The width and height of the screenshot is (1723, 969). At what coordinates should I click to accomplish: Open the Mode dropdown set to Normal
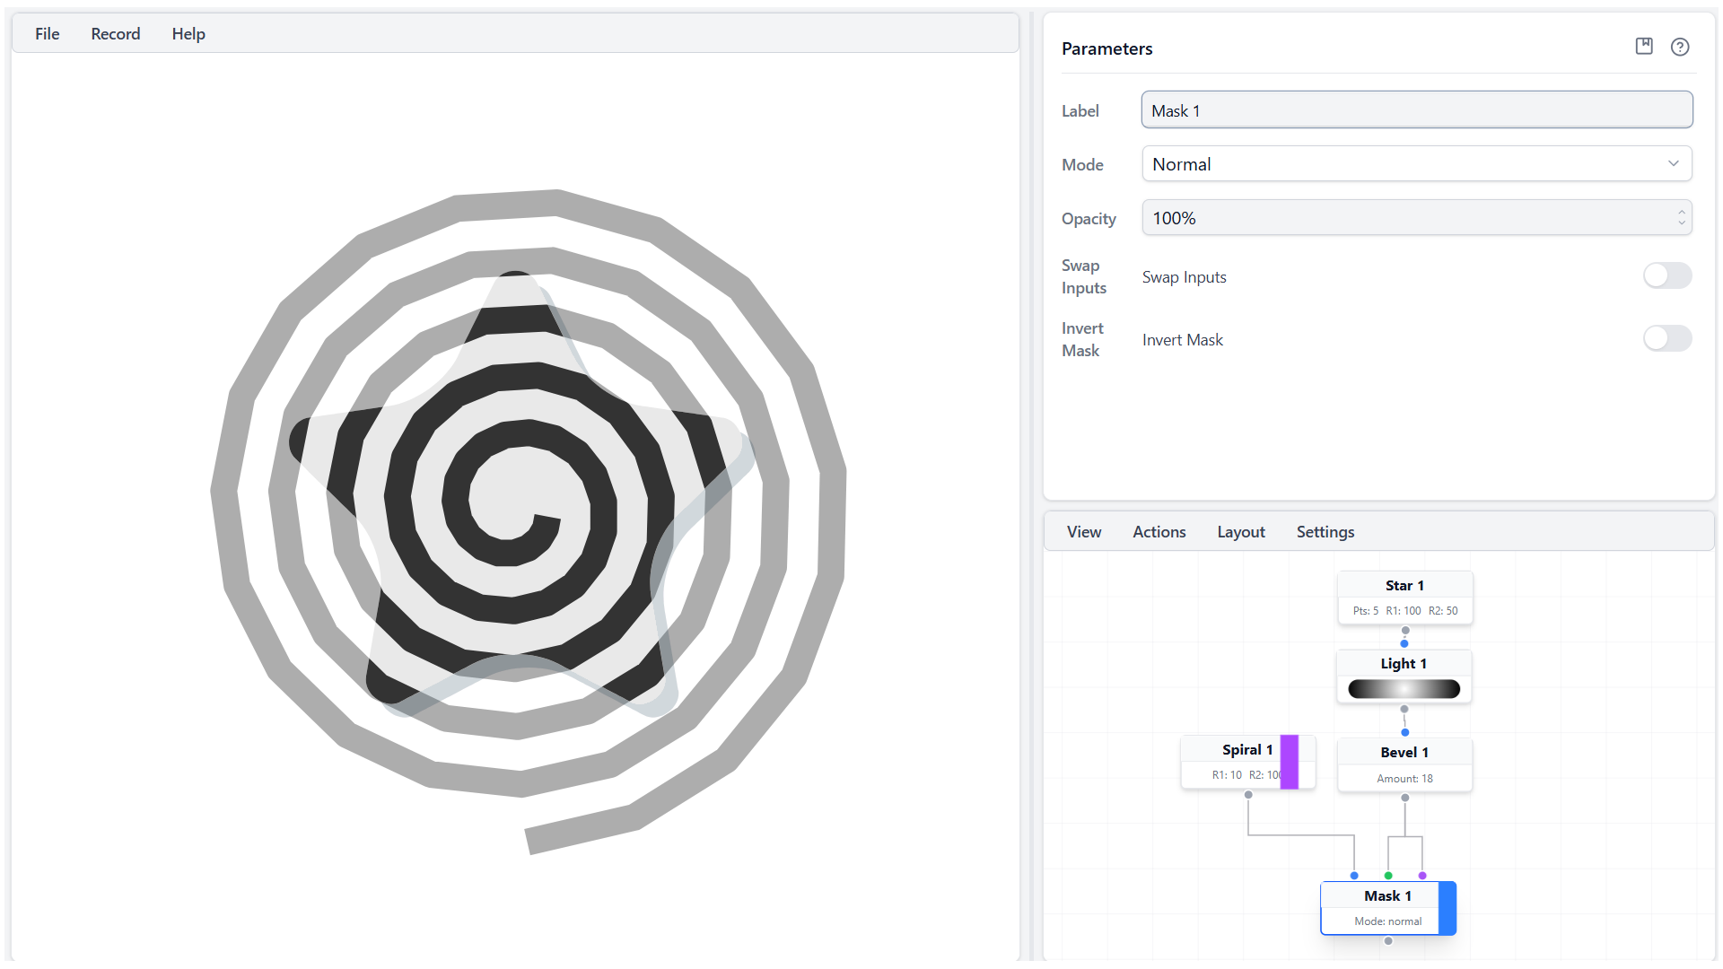[1416, 164]
